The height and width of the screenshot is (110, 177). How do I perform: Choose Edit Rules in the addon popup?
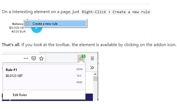coord(20,95)
